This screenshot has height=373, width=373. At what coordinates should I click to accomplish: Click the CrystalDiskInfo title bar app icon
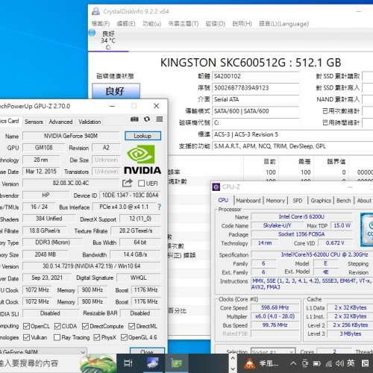95,11
